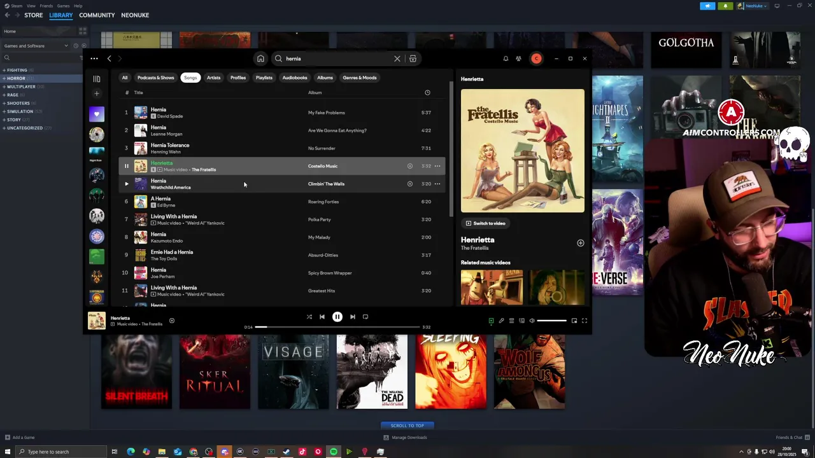
Task: Open the play queue
Action: 511,321
